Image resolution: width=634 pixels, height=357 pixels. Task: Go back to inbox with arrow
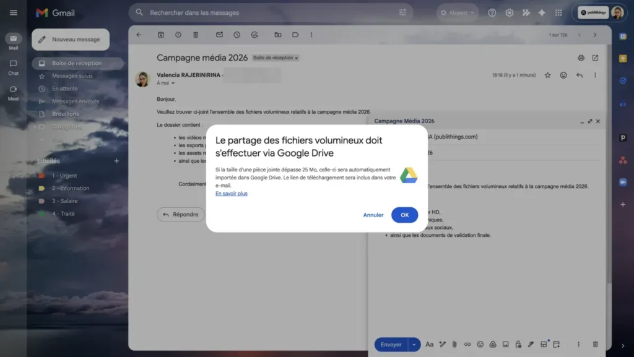(139, 35)
